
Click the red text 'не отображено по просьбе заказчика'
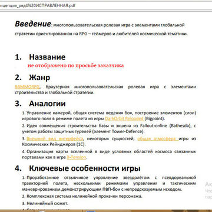(x=76, y=65)
